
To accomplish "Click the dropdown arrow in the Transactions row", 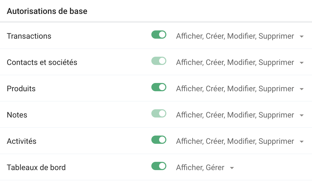I will (x=301, y=37).
